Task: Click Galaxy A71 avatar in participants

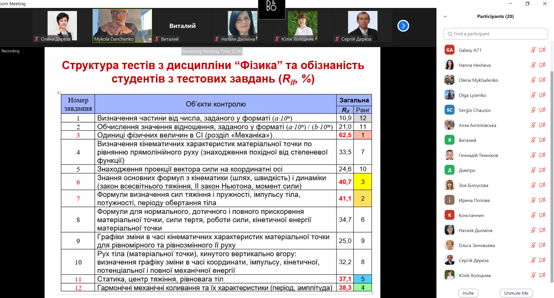Action: (x=449, y=50)
